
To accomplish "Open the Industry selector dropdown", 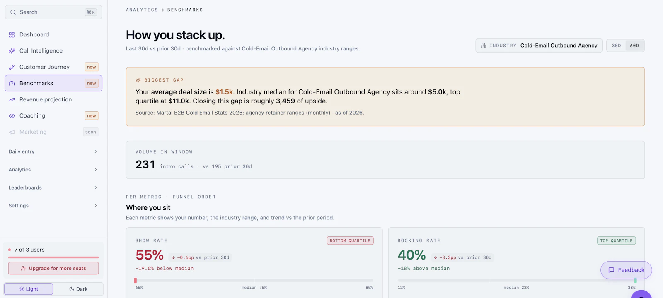I will 539,46.
